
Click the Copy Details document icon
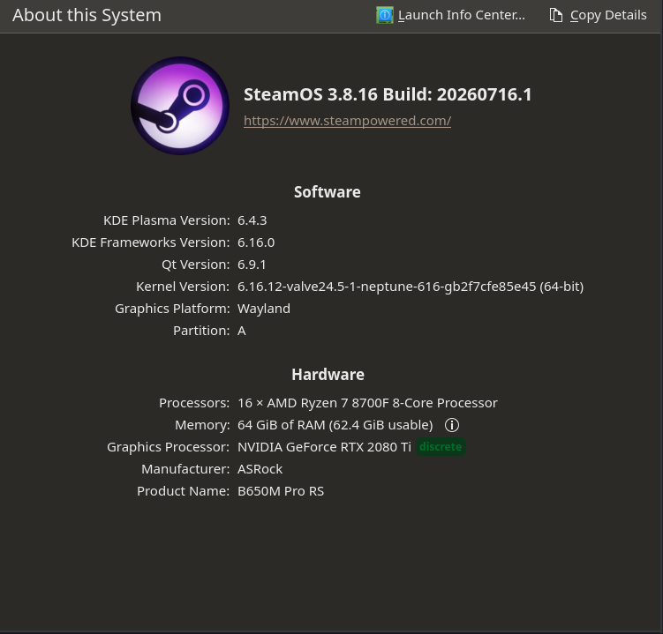click(555, 15)
